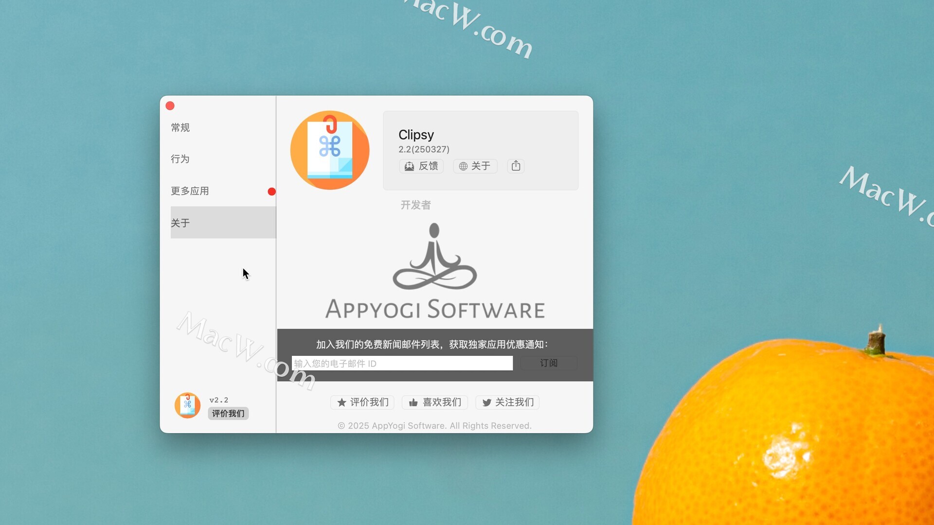The width and height of the screenshot is (934, 525).
Task: Open the 更多应用 tab
Action: click(x=223, y=191)
